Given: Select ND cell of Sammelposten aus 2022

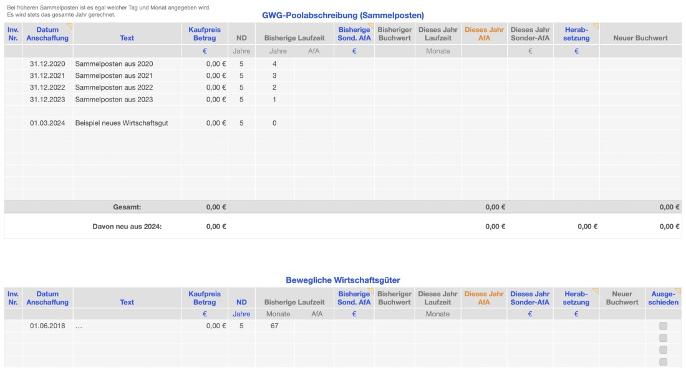Looking at the screenshot, I should pos(241,88).
